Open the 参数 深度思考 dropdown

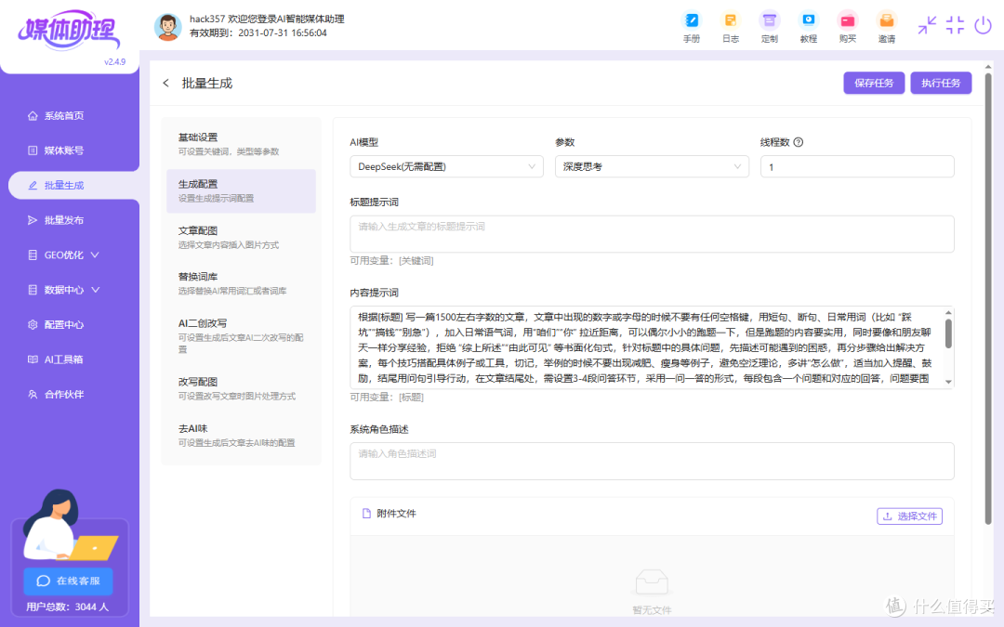point(652,166)
